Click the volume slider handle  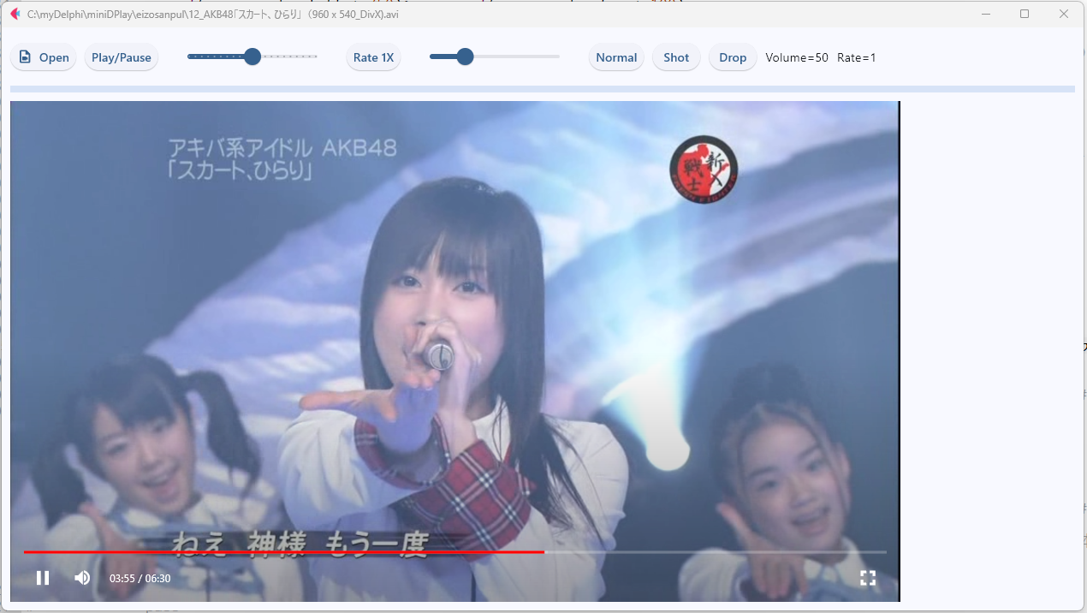tap(465, 56)
